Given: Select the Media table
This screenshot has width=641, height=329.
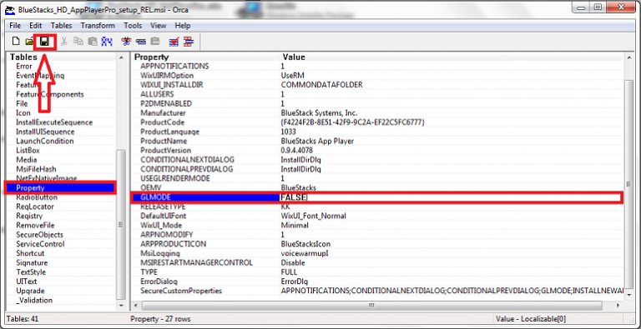Looking at the screenshot, I should click(x=27, y=160).
